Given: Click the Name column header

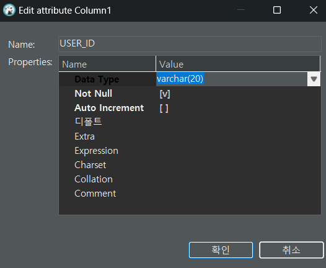Looking at the screenshot, I should (107, 64).
